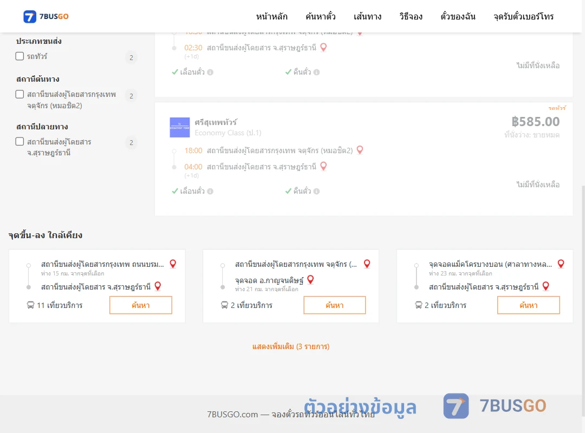
Task: Click map pin for สุราษฎร์ธานี in first nearby card
Action: click(x=158, y=286)
